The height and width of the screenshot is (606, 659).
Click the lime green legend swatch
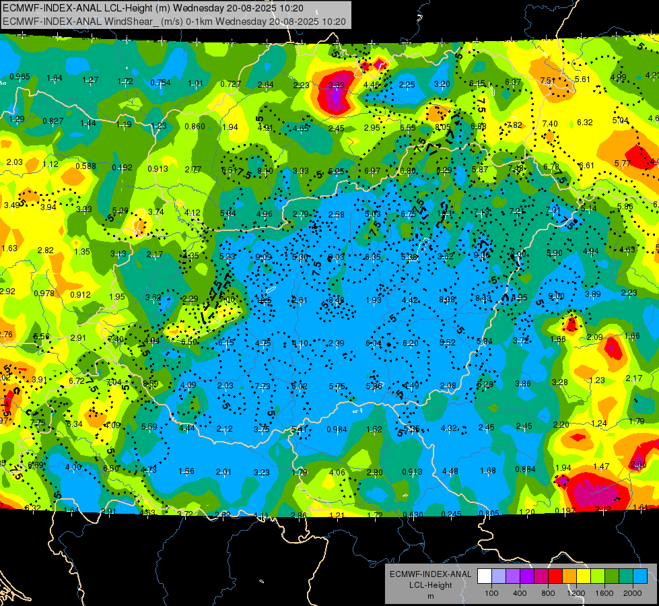click(x=598, y=576)
